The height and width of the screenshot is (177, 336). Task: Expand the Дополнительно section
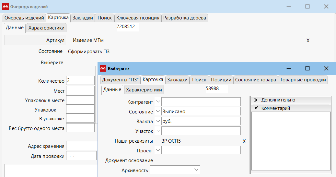255,100
